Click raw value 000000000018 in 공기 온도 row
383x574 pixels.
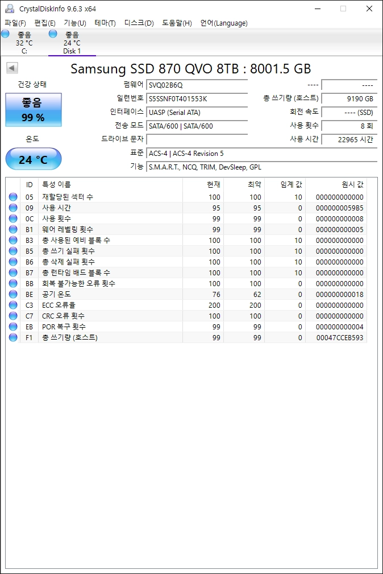click(x=339, y=294)
